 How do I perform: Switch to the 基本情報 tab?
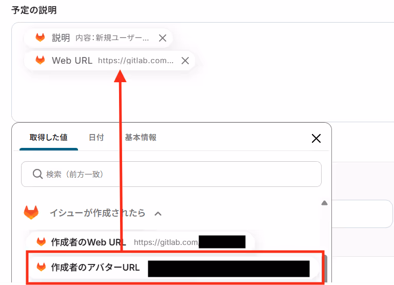pyautogui.click(x=141, y=137)
